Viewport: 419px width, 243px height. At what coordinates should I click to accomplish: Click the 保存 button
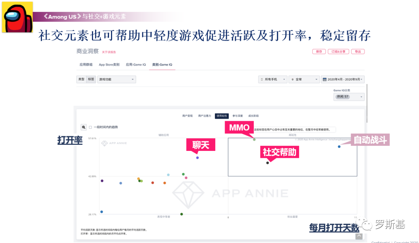click(319, 52)
